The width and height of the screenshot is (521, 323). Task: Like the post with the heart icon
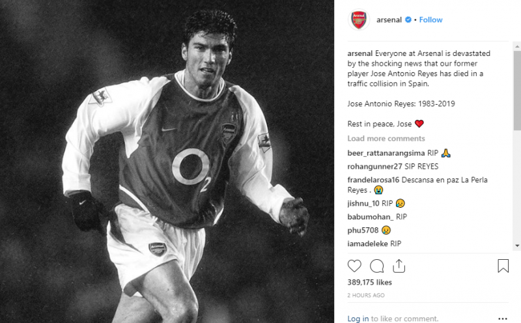point(354,266)
